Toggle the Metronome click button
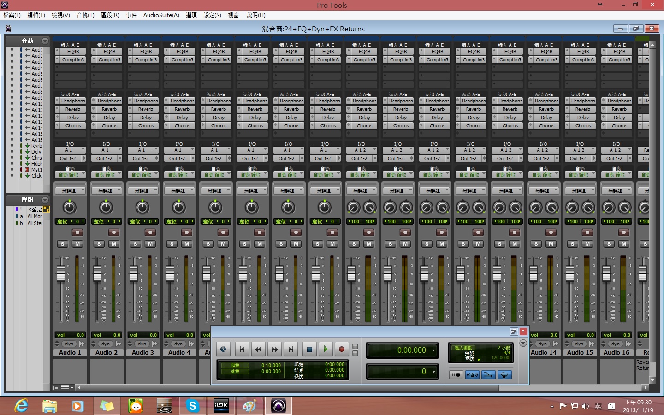Screen dimensions: 664x415 coord(472,375)
